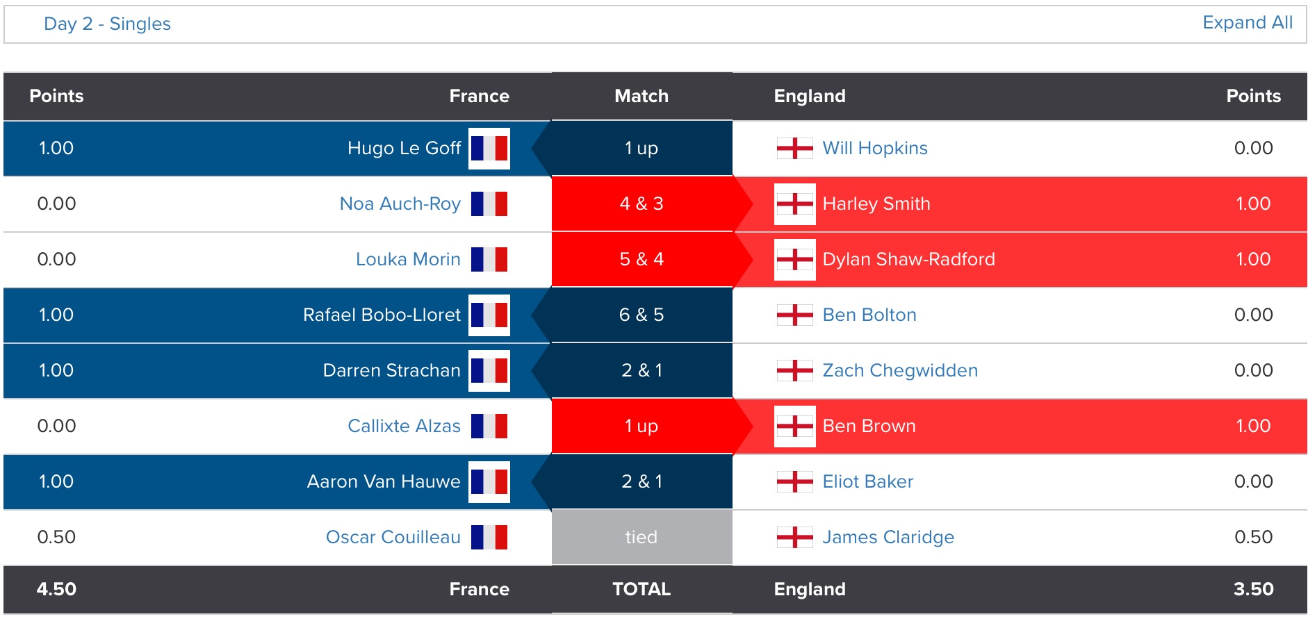The height and width of the screenshot is (621, 1308).
Task: Expand all matches with Expand All
Action: click(1247, 23)
